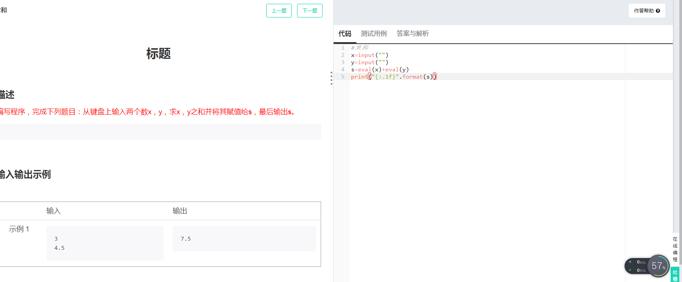Click the upload speed arrow in network widget
This screenshot has height=282, width=682.
tap(630, 262)
